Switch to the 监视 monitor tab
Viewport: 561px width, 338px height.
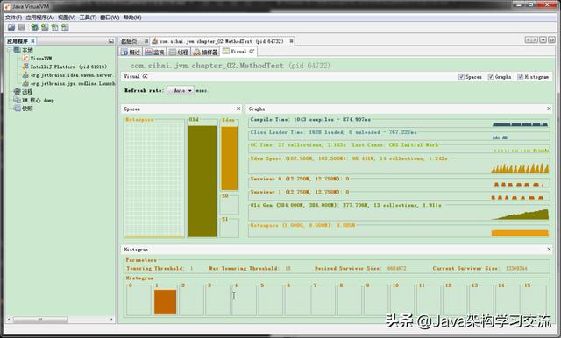coord(154,53)
